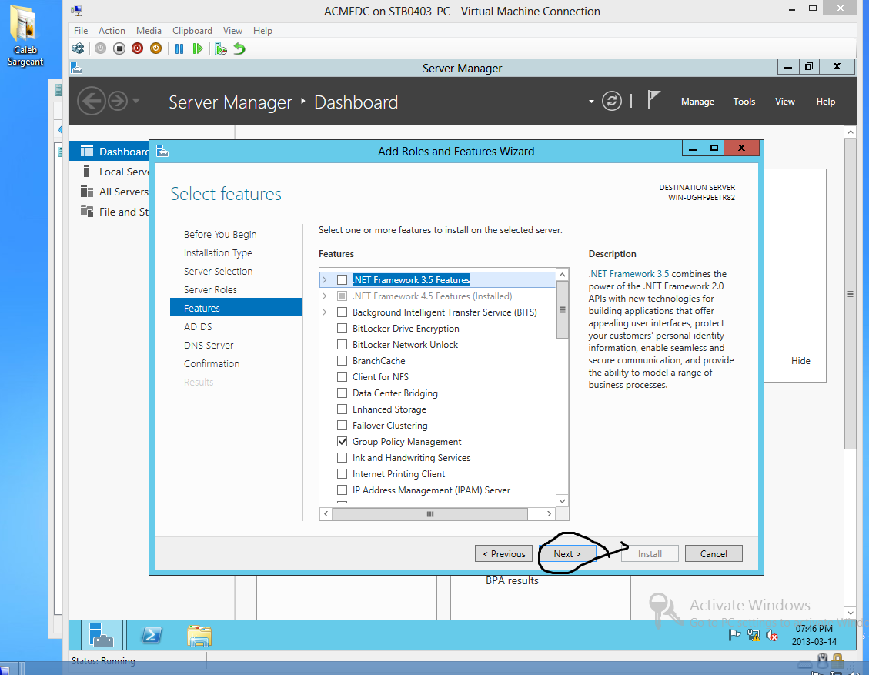Tick Enhanced Storage checkbox
869x675 pixels.
coord(342,409)
